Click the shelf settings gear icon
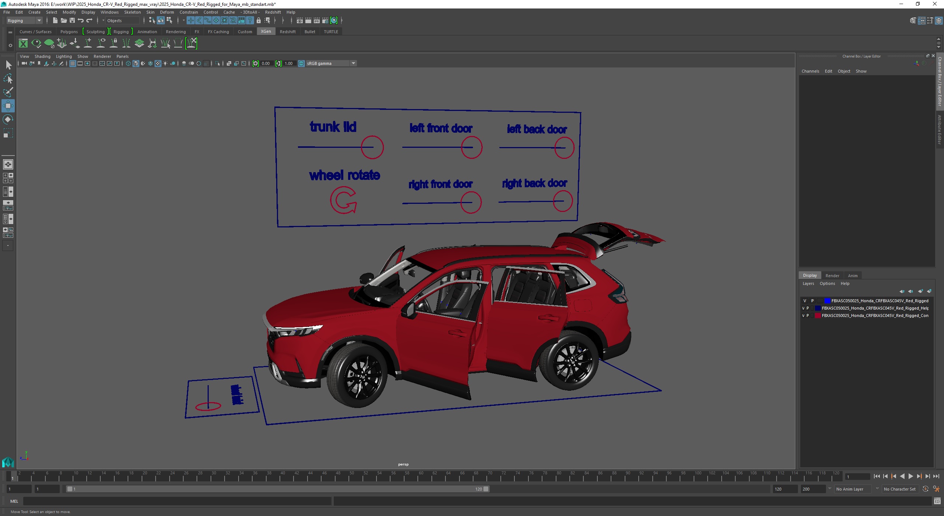This screenshot has width=944, height=516. point(10,46)
